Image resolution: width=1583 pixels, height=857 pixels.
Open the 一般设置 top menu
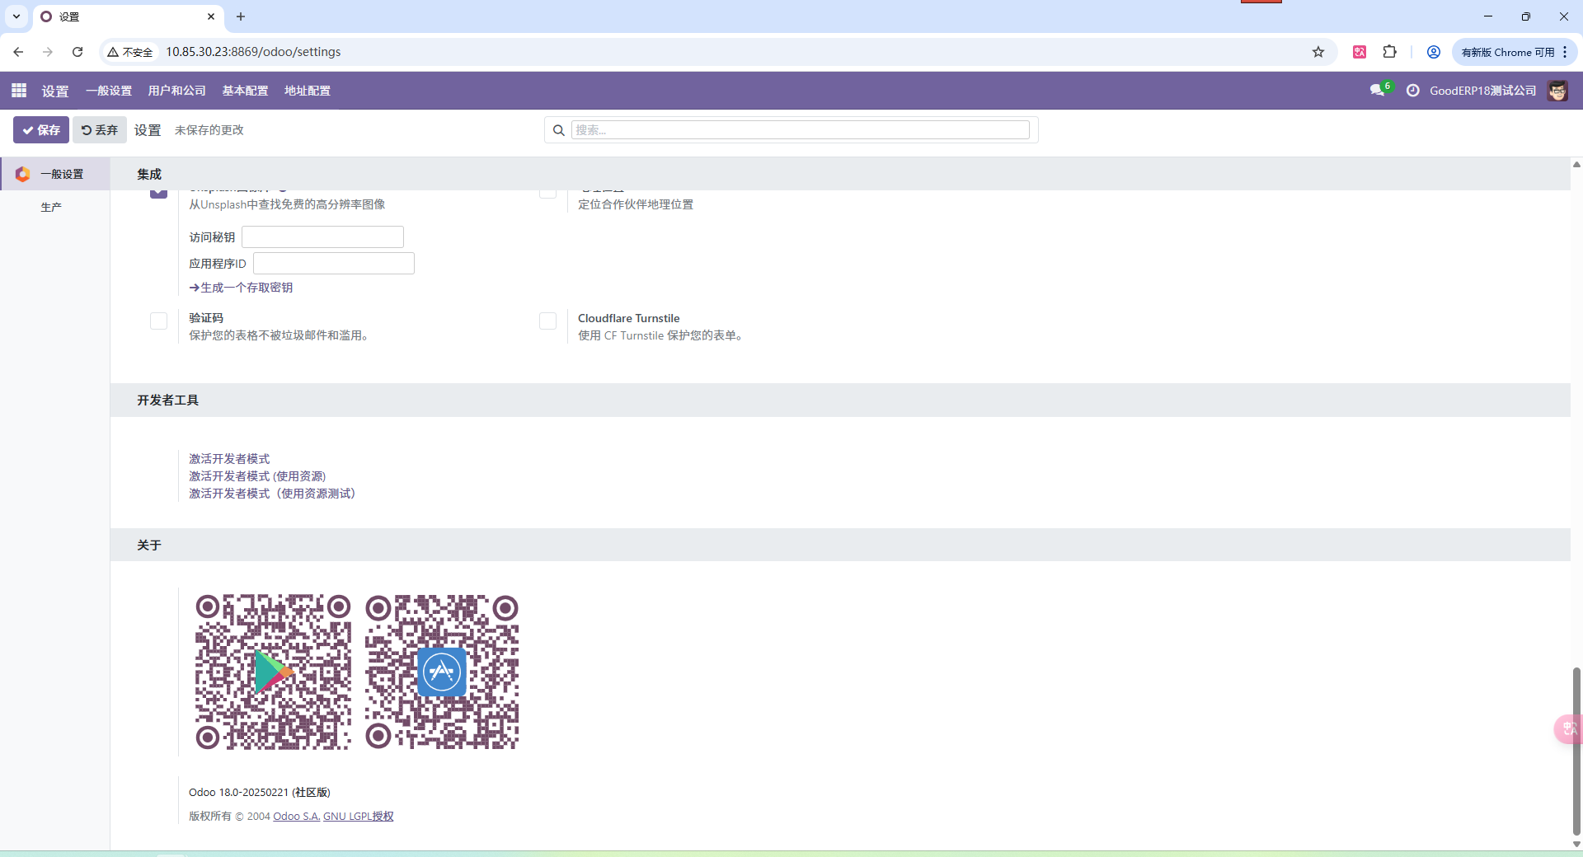tap(109, 91)
